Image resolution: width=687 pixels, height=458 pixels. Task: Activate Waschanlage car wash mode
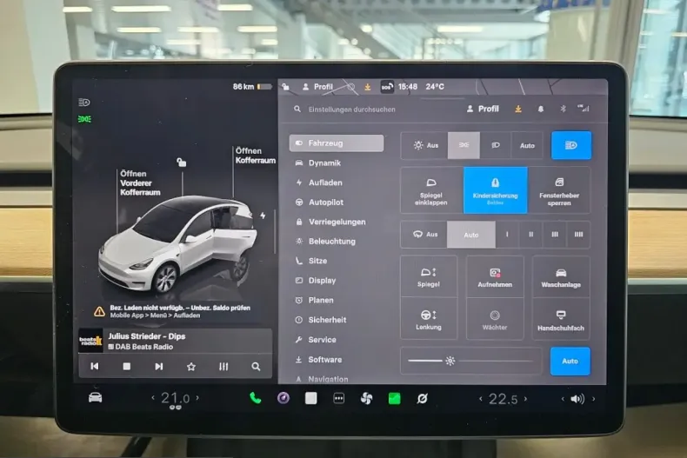point(561,277)
